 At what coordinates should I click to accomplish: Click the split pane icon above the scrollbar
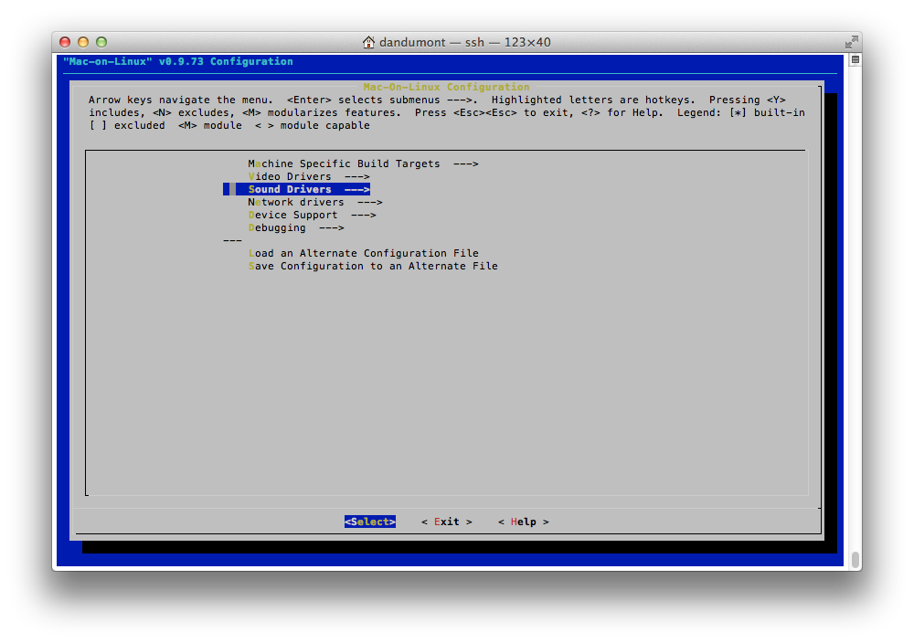pyautogui.click(x=856, y=59)
